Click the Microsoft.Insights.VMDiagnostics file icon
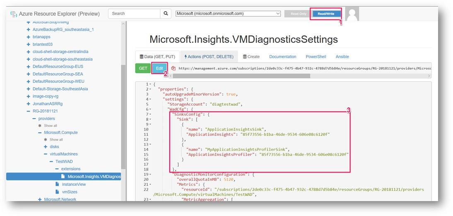This screenshot has height=216, width=453. click(63, 176)
